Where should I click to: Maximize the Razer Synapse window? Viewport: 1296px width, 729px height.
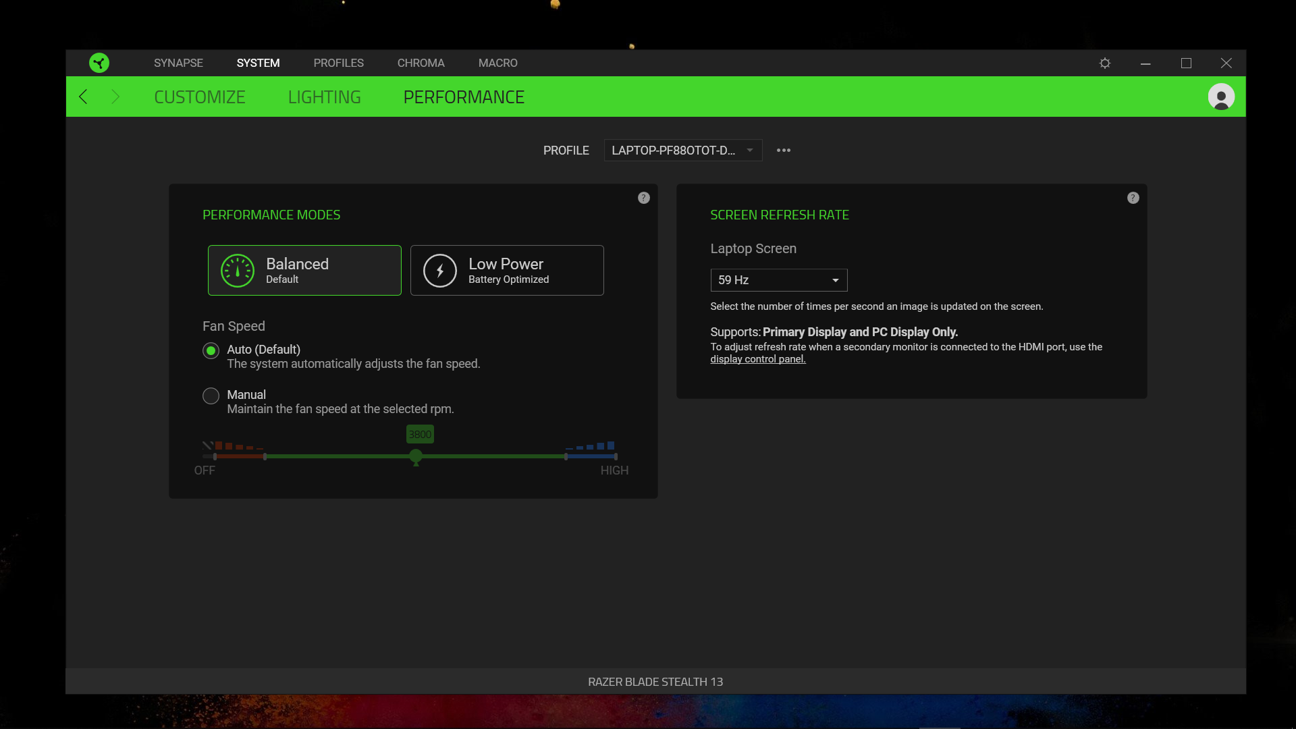click(x=1186, y=63)
